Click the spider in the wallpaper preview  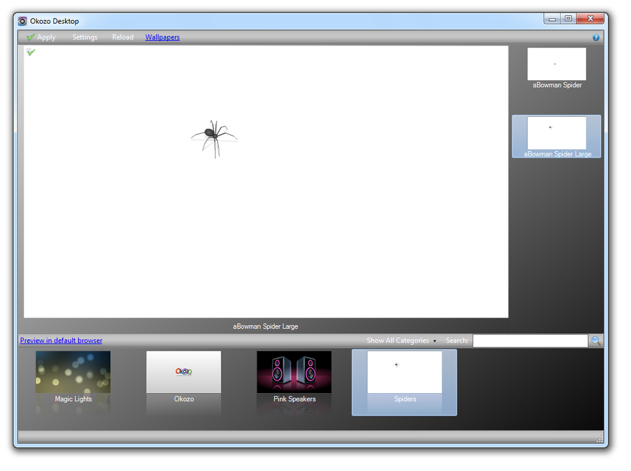[x=214, y=138]
